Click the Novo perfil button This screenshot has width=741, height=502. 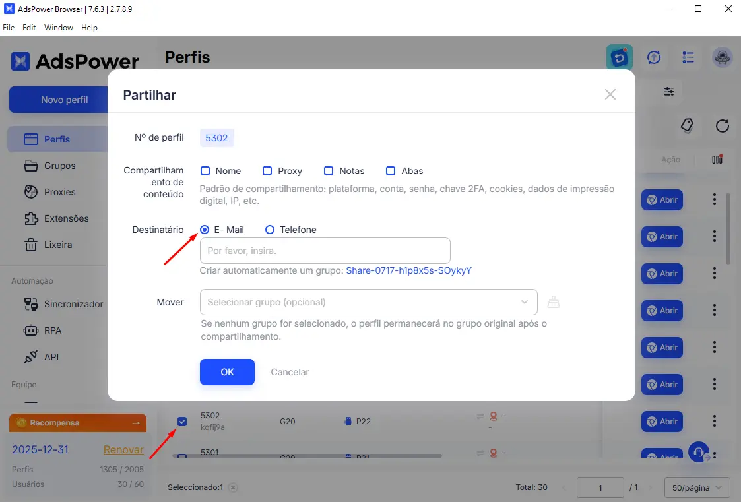coord(59,100)
